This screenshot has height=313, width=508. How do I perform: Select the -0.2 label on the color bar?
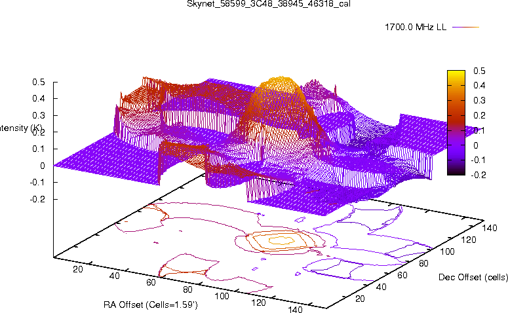478,175
